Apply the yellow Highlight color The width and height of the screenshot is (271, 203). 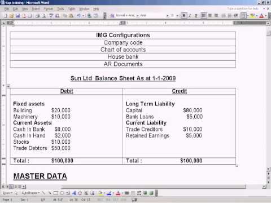click(x=252, y=15)
